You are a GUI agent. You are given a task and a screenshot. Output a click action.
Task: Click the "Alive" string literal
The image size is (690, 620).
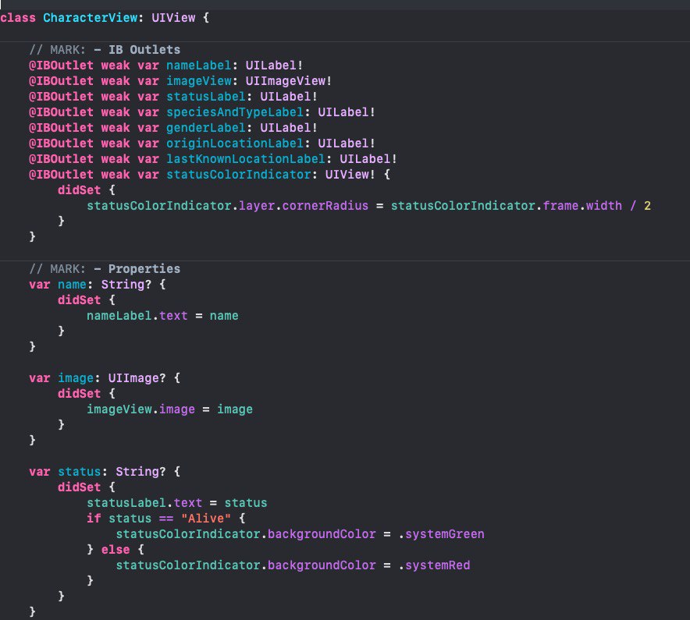(x=206, y=519)
